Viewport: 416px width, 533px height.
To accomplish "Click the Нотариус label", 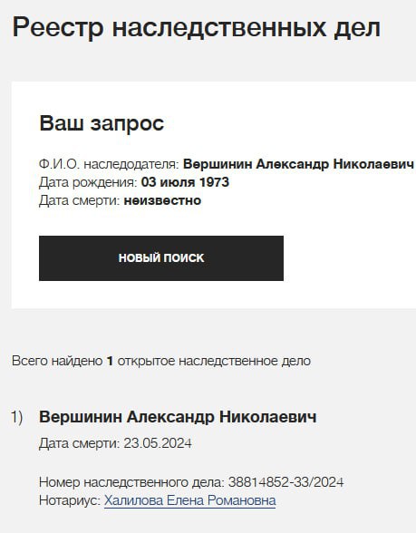I will click(x=70, y=500).
